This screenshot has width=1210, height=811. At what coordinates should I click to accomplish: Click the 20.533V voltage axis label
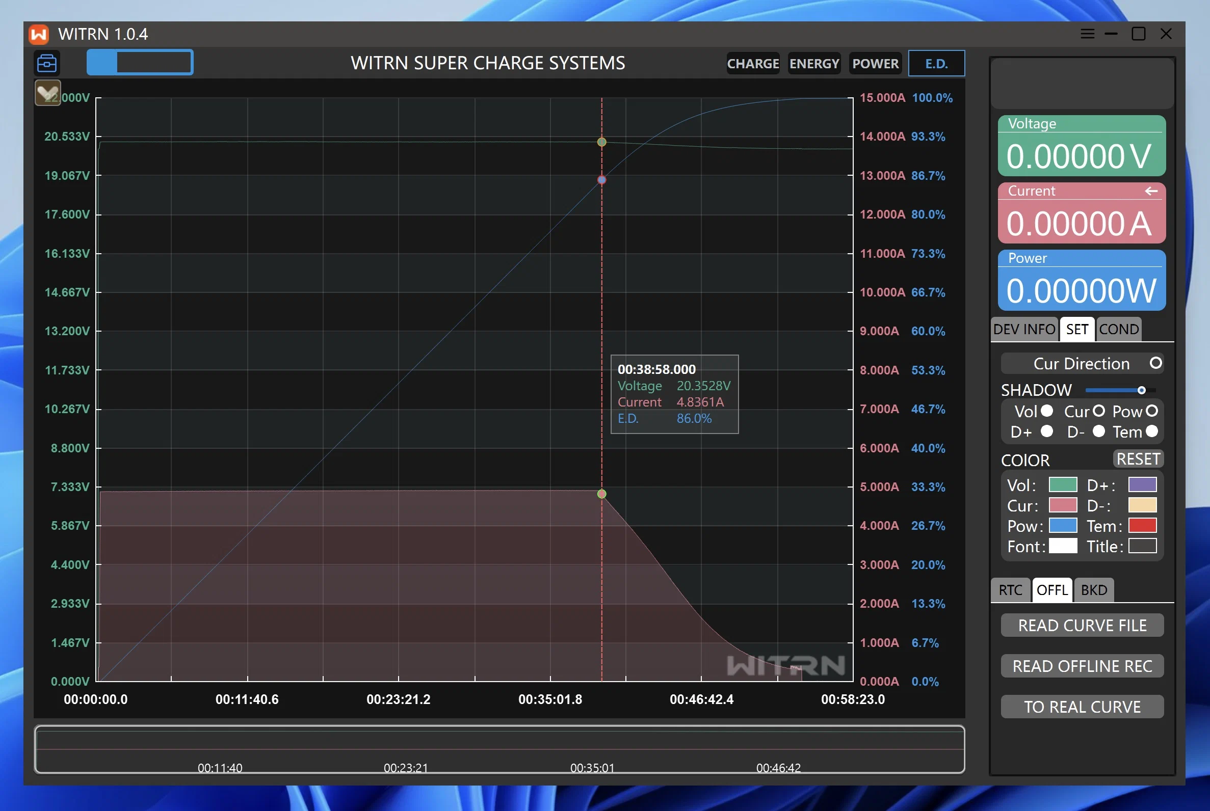click(x=67, y=137)
